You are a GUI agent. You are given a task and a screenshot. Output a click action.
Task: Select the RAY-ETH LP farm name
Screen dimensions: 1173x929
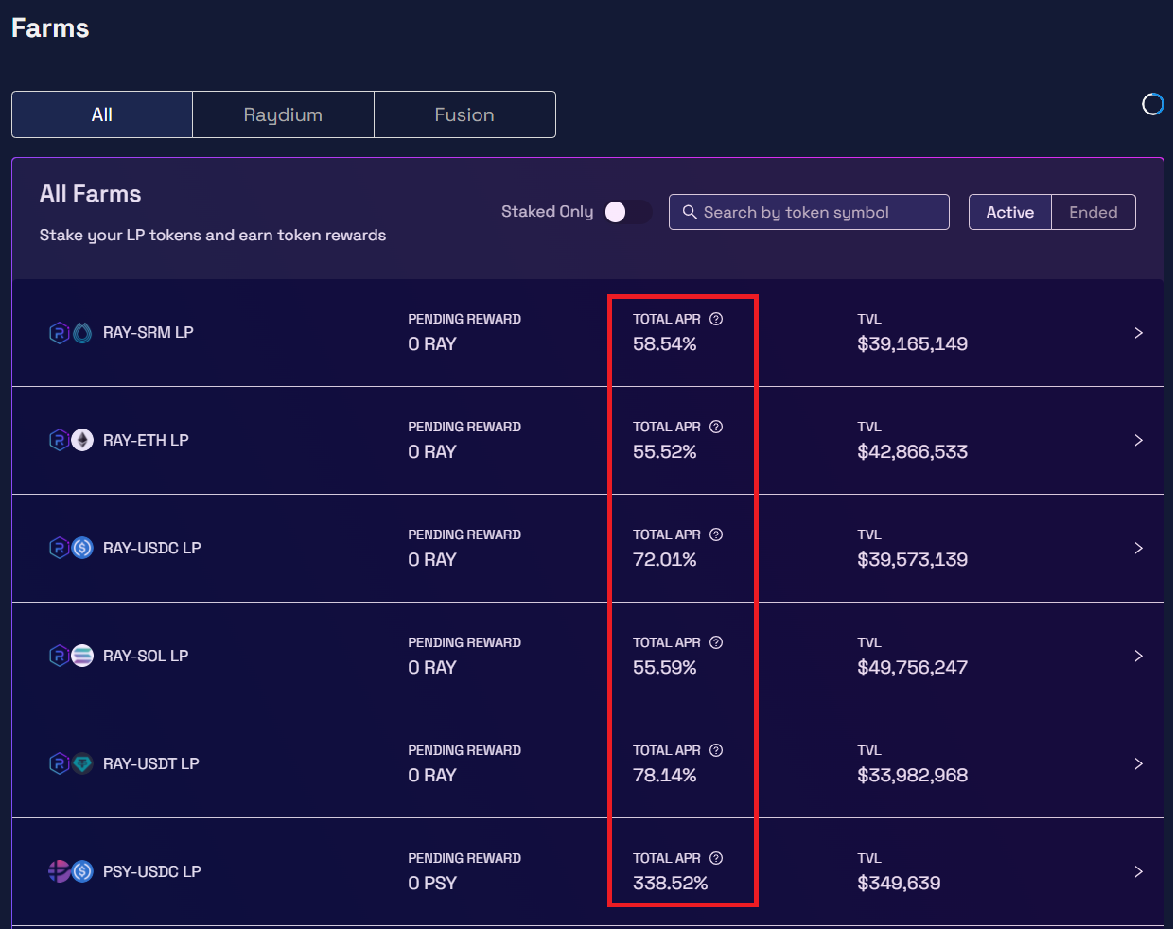[x=146, y=441]
